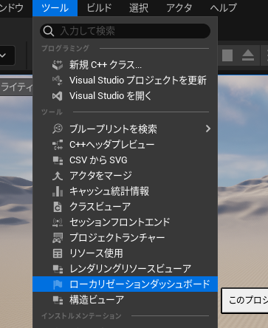Click the eject triangle button in the toolbar

click(x=248, y=55)
